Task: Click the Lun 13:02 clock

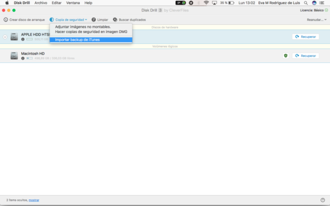Action: 246,3
